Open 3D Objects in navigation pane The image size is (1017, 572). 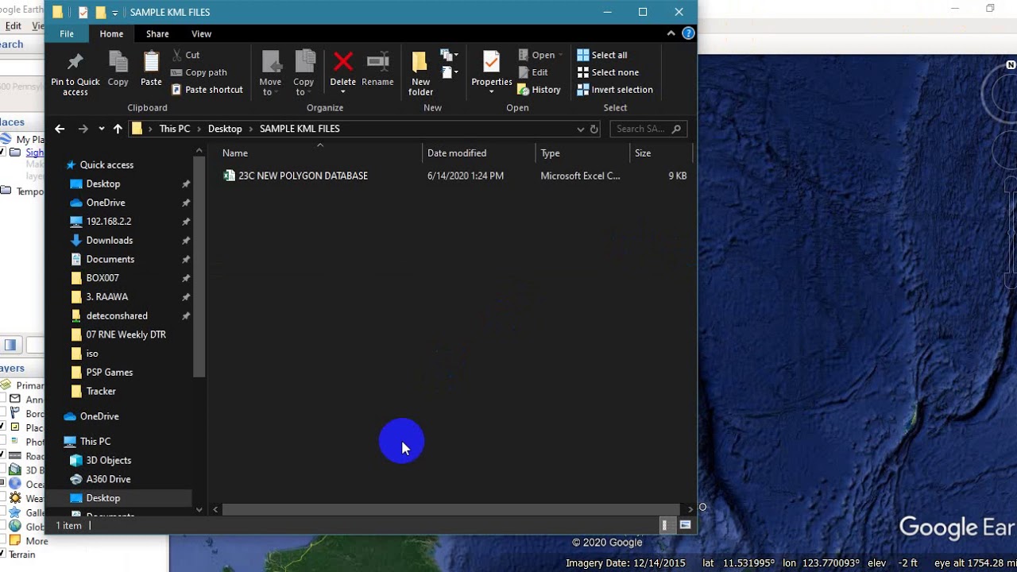click(x=100, y=460)
